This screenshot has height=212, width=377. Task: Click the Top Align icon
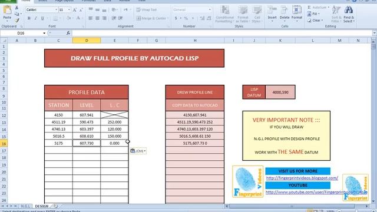click(90, 10)
